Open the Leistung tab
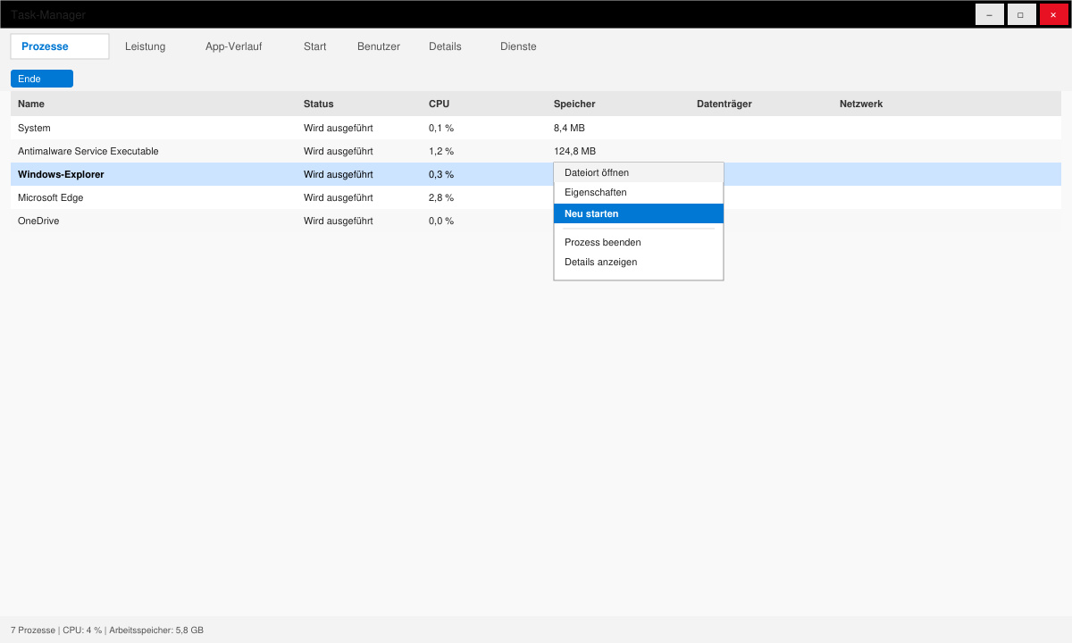 coord(145,46)
